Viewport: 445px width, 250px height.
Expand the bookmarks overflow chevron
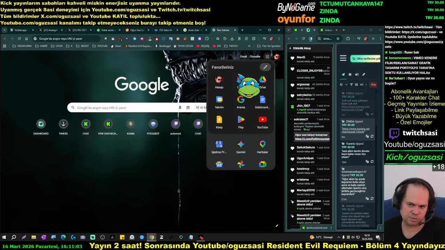click(x=249, y=46)
